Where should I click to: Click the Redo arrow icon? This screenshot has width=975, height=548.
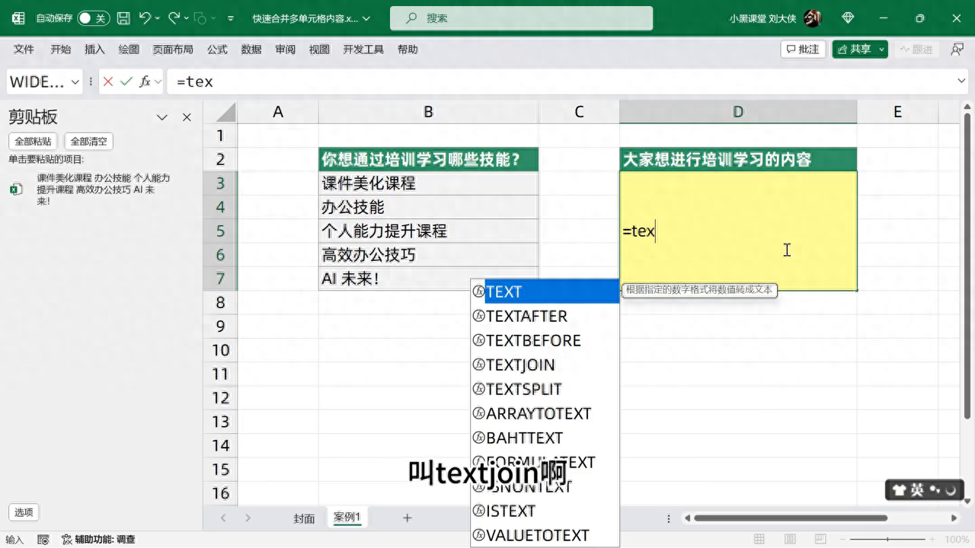[x=174, y=18]
